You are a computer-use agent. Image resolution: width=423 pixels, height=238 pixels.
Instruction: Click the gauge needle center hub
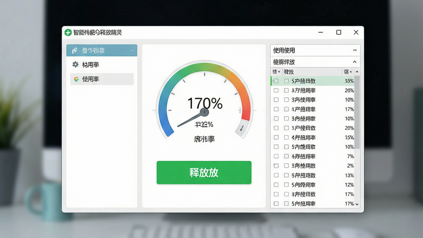click(x=204, y=112)
